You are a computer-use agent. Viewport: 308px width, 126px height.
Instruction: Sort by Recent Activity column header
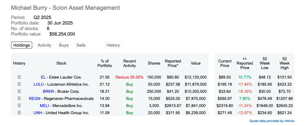tap(129, 63)
